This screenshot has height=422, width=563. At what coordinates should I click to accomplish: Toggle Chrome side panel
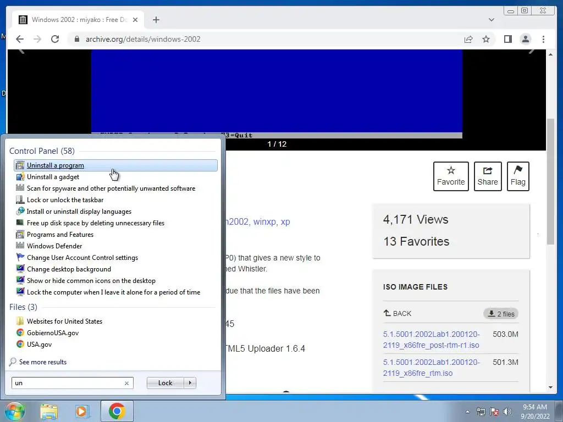[507, 39]
